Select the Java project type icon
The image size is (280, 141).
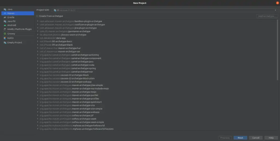[5, 9]
